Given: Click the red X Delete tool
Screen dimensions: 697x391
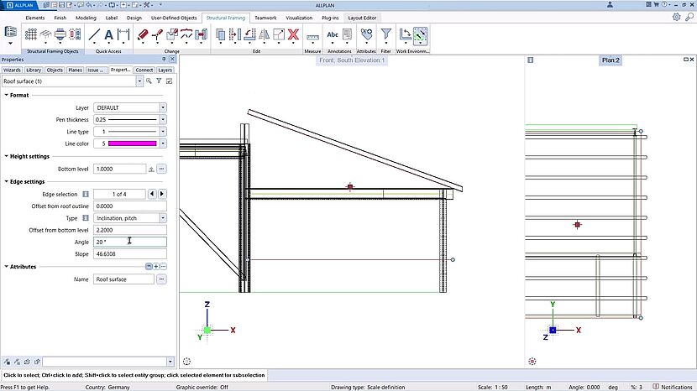Looking at the screenshot, I should tap(294, 35).
